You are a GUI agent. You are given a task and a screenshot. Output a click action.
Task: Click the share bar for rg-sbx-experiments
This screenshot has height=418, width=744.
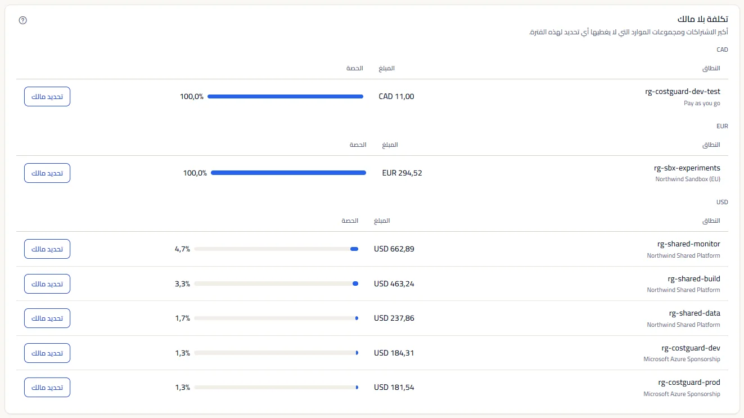[x=288, y=173]
